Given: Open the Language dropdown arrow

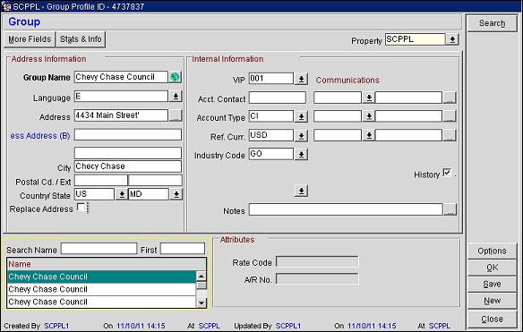Looking at the screenshot, I should click(x=176, y=97).
